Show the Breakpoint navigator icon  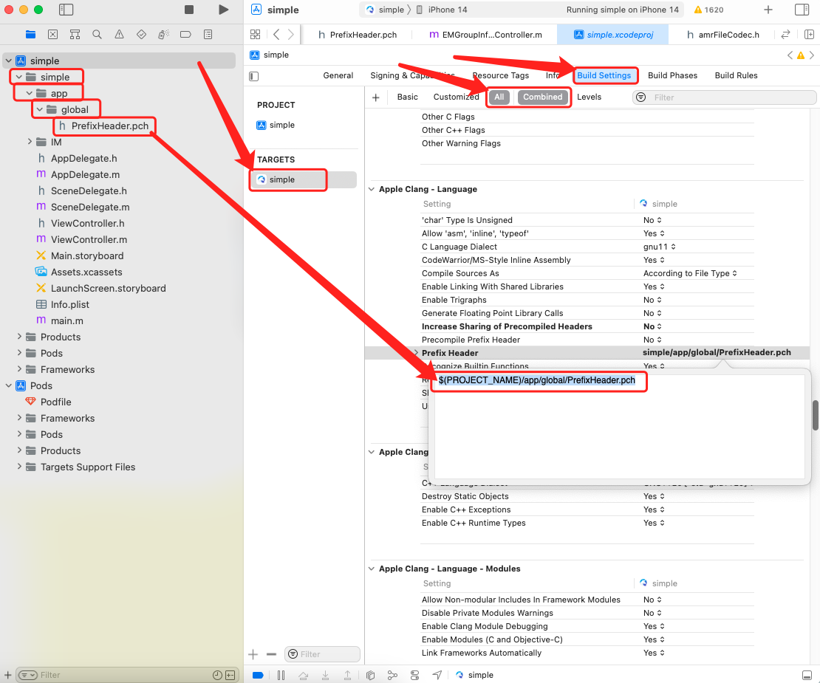pos(185,34)
